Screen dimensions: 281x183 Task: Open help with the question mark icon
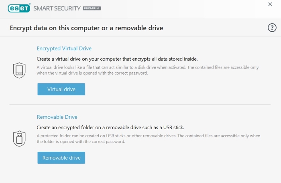(272, 28)
